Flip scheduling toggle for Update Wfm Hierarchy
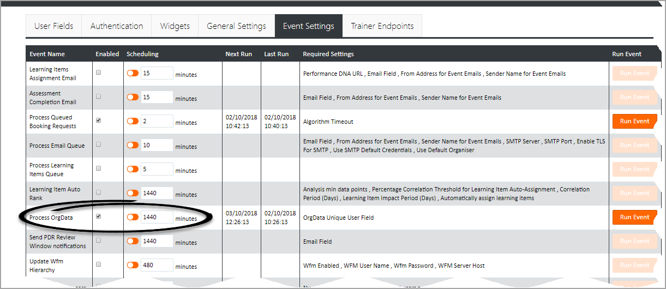 [x=133, y=265]
